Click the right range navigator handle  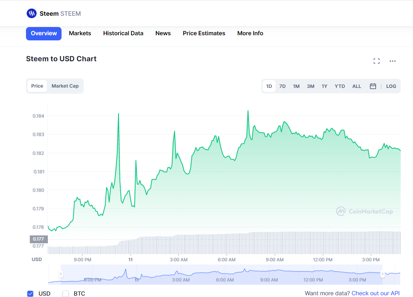click(x=382, y=274)
